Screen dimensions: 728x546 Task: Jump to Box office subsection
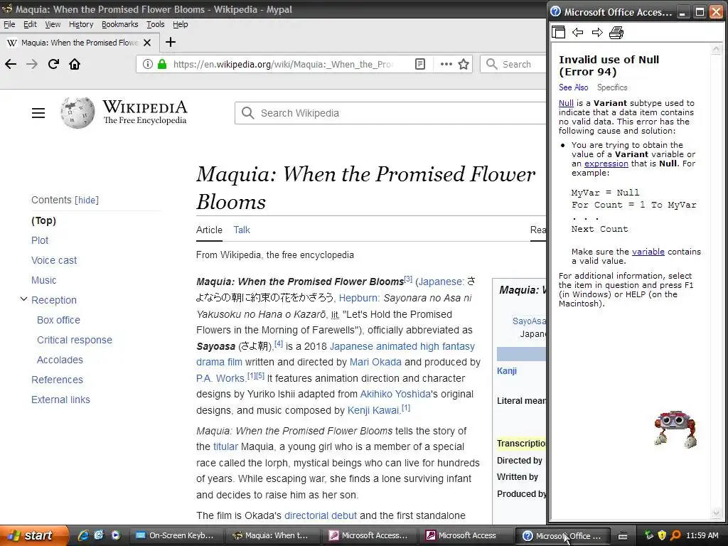(58, 320)
